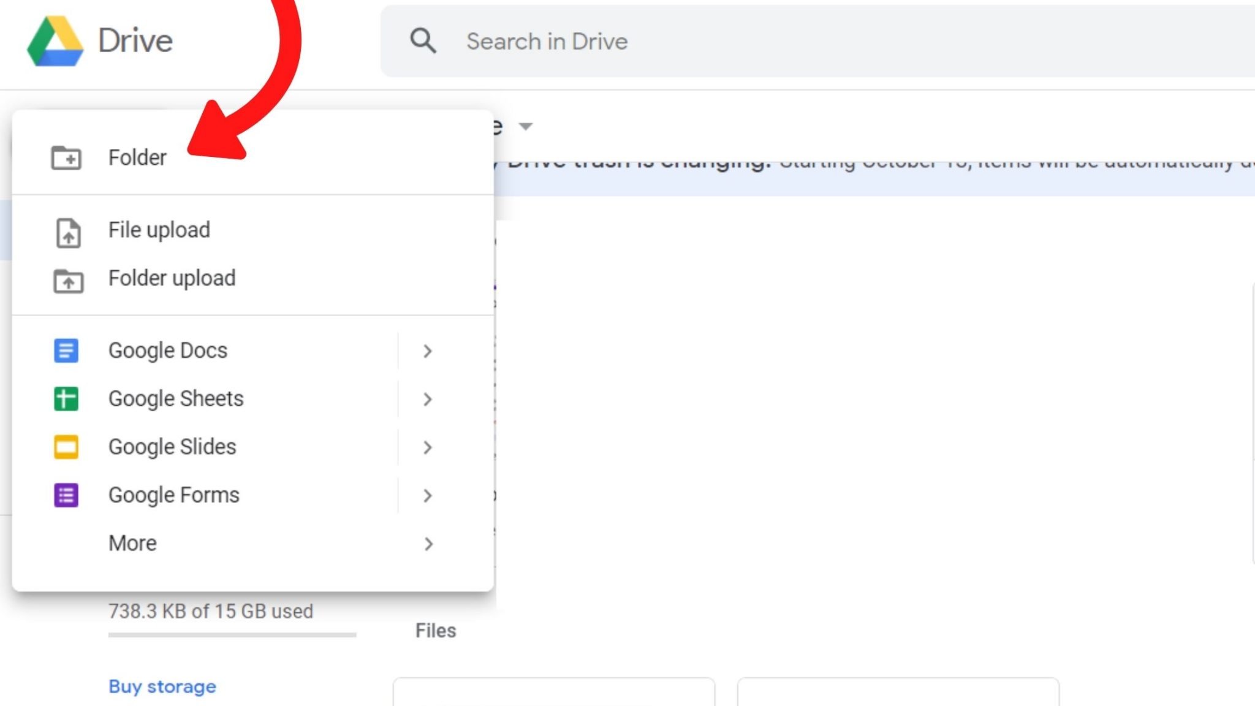Image resolution: width=1255 pixels, height=706 pixels.
Task: Open the My Drive dropdown arrow
Action: click(x=525, y=126)
